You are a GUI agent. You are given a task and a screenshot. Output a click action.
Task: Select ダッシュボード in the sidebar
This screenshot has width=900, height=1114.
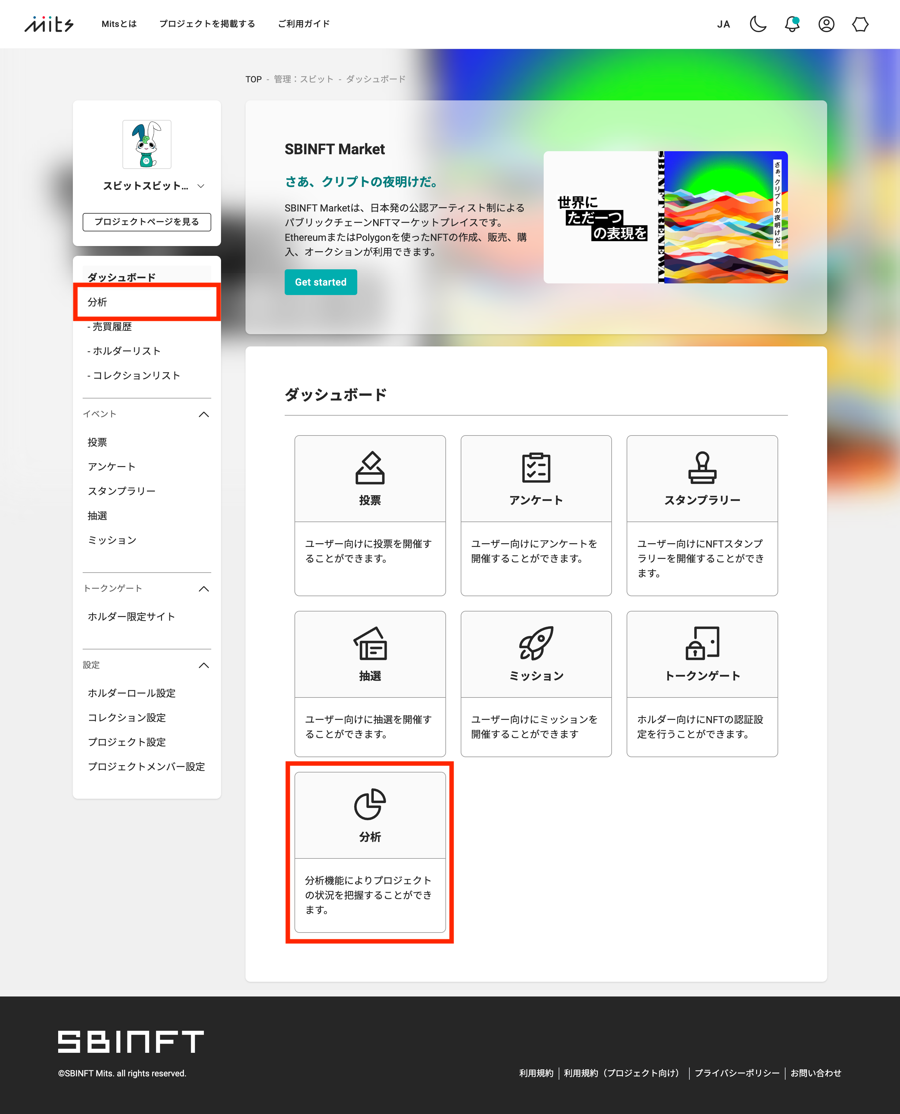[x=147, y=277]
